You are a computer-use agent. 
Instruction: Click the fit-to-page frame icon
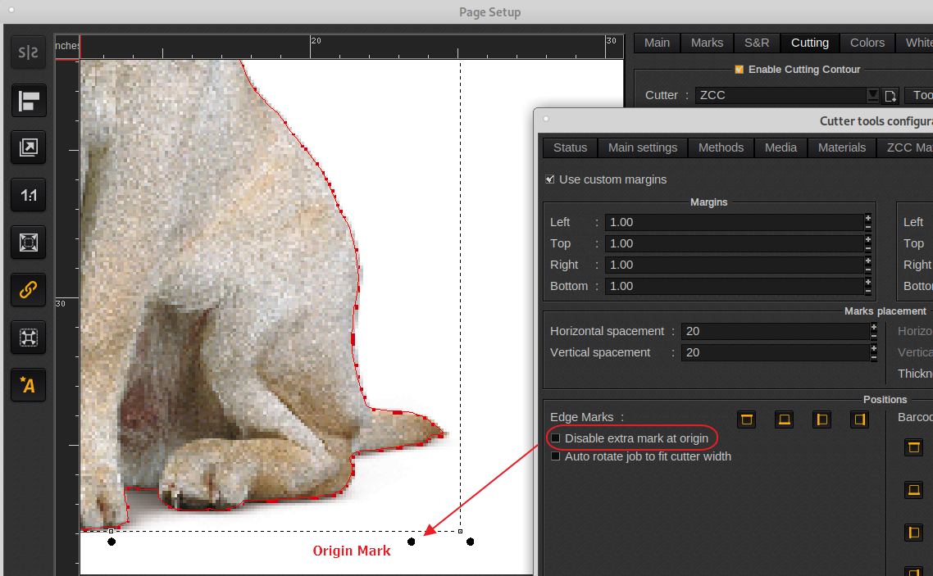[28, 243]
